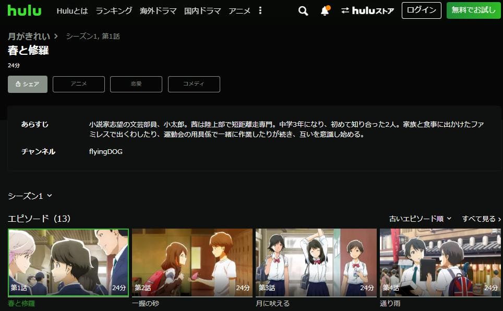Select the 恋愛 genre tag
503x311 pixels.
136,84
